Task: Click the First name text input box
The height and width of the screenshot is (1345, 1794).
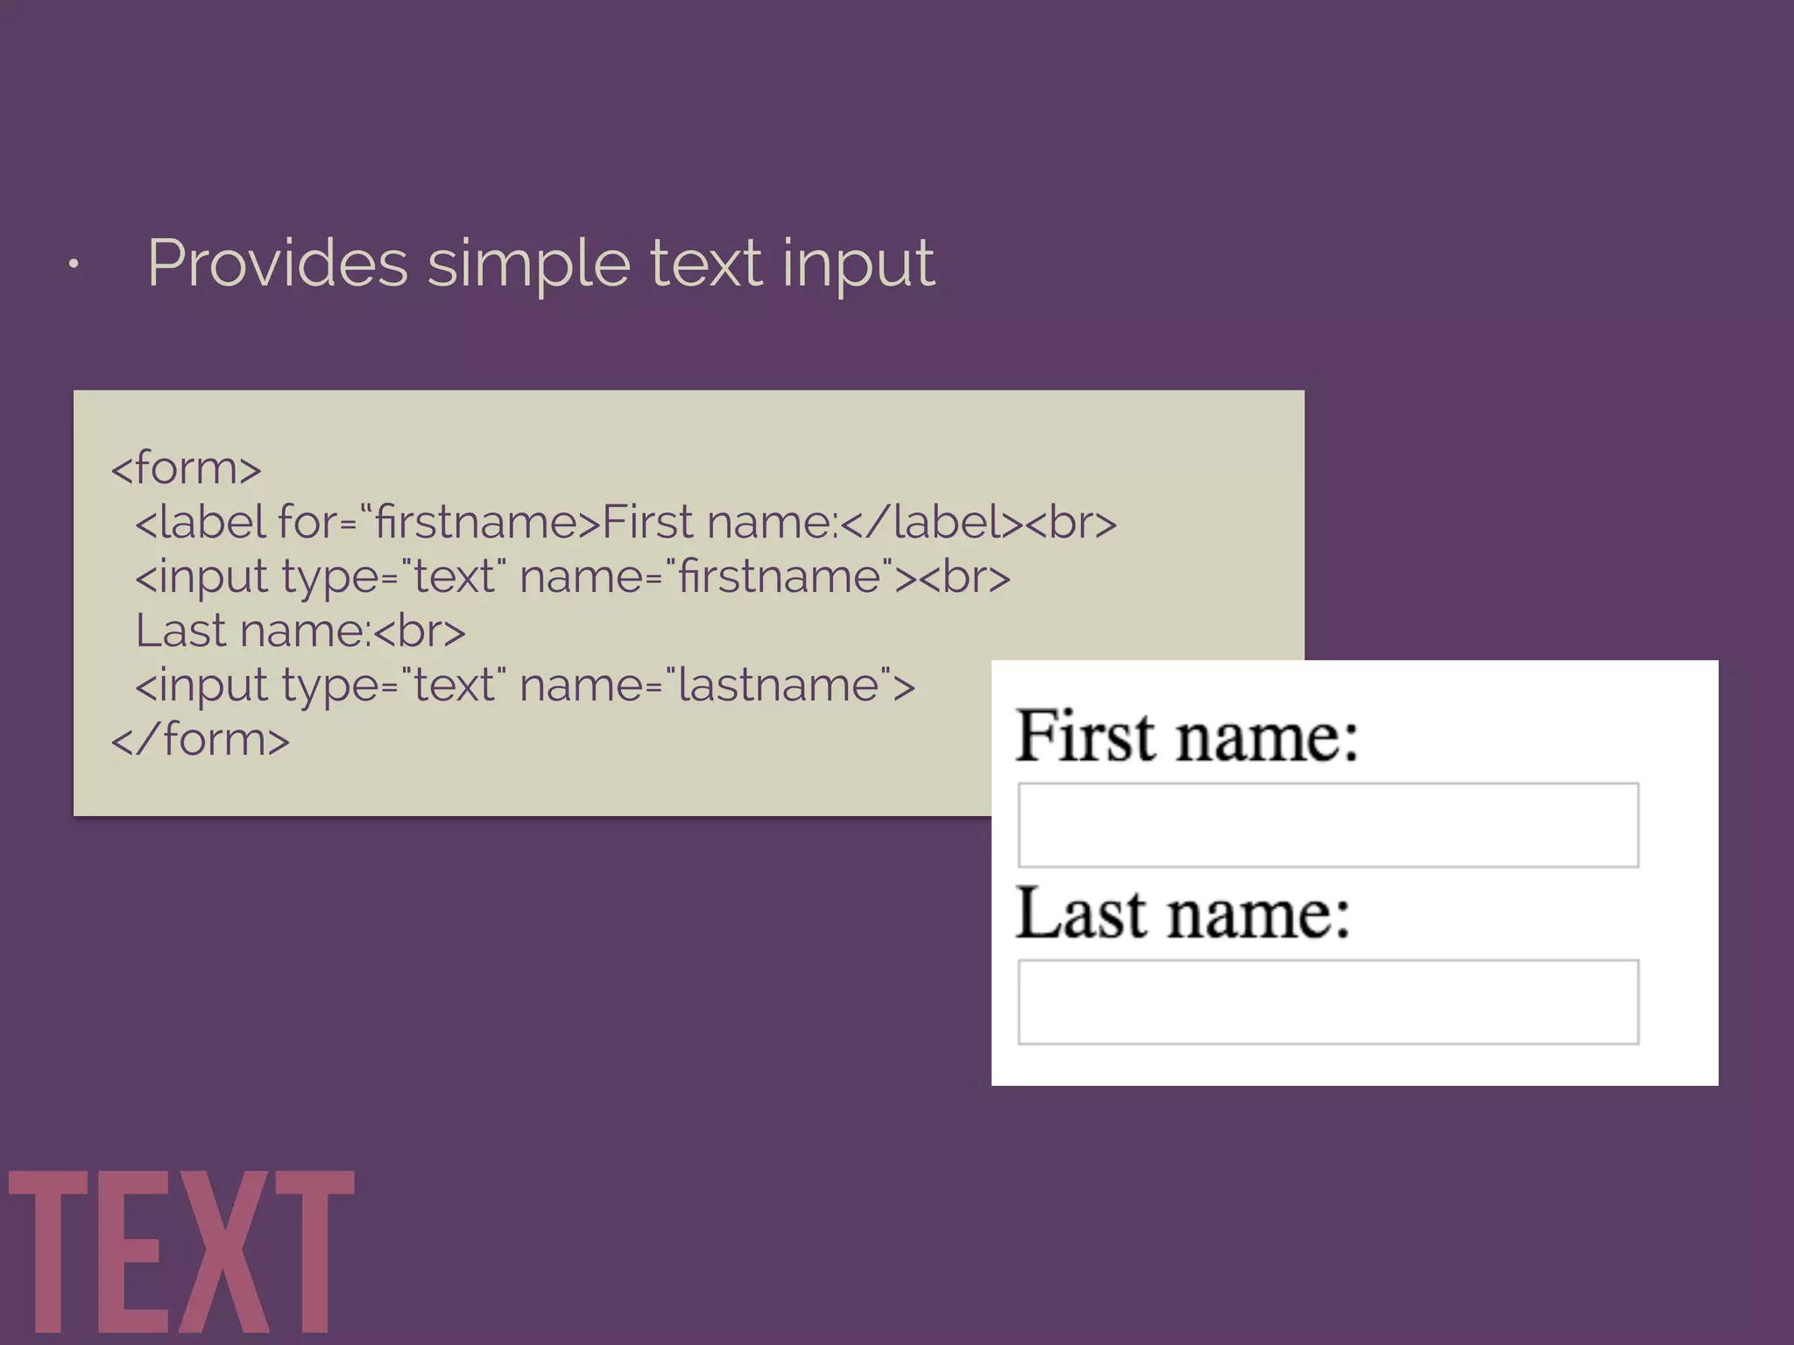Action: (x=1327, y=825)
